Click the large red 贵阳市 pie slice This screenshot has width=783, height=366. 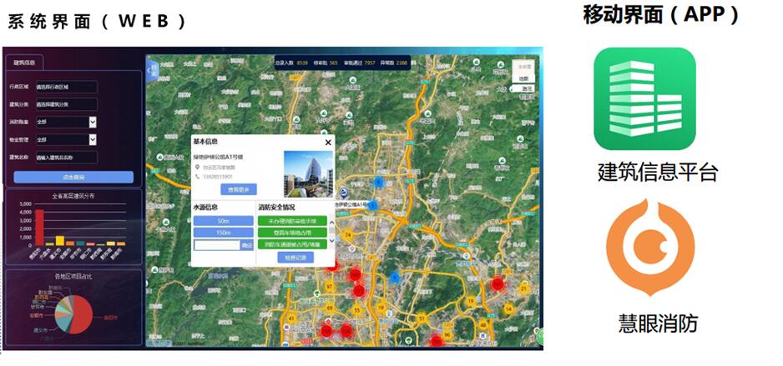(x=82, y=314)
